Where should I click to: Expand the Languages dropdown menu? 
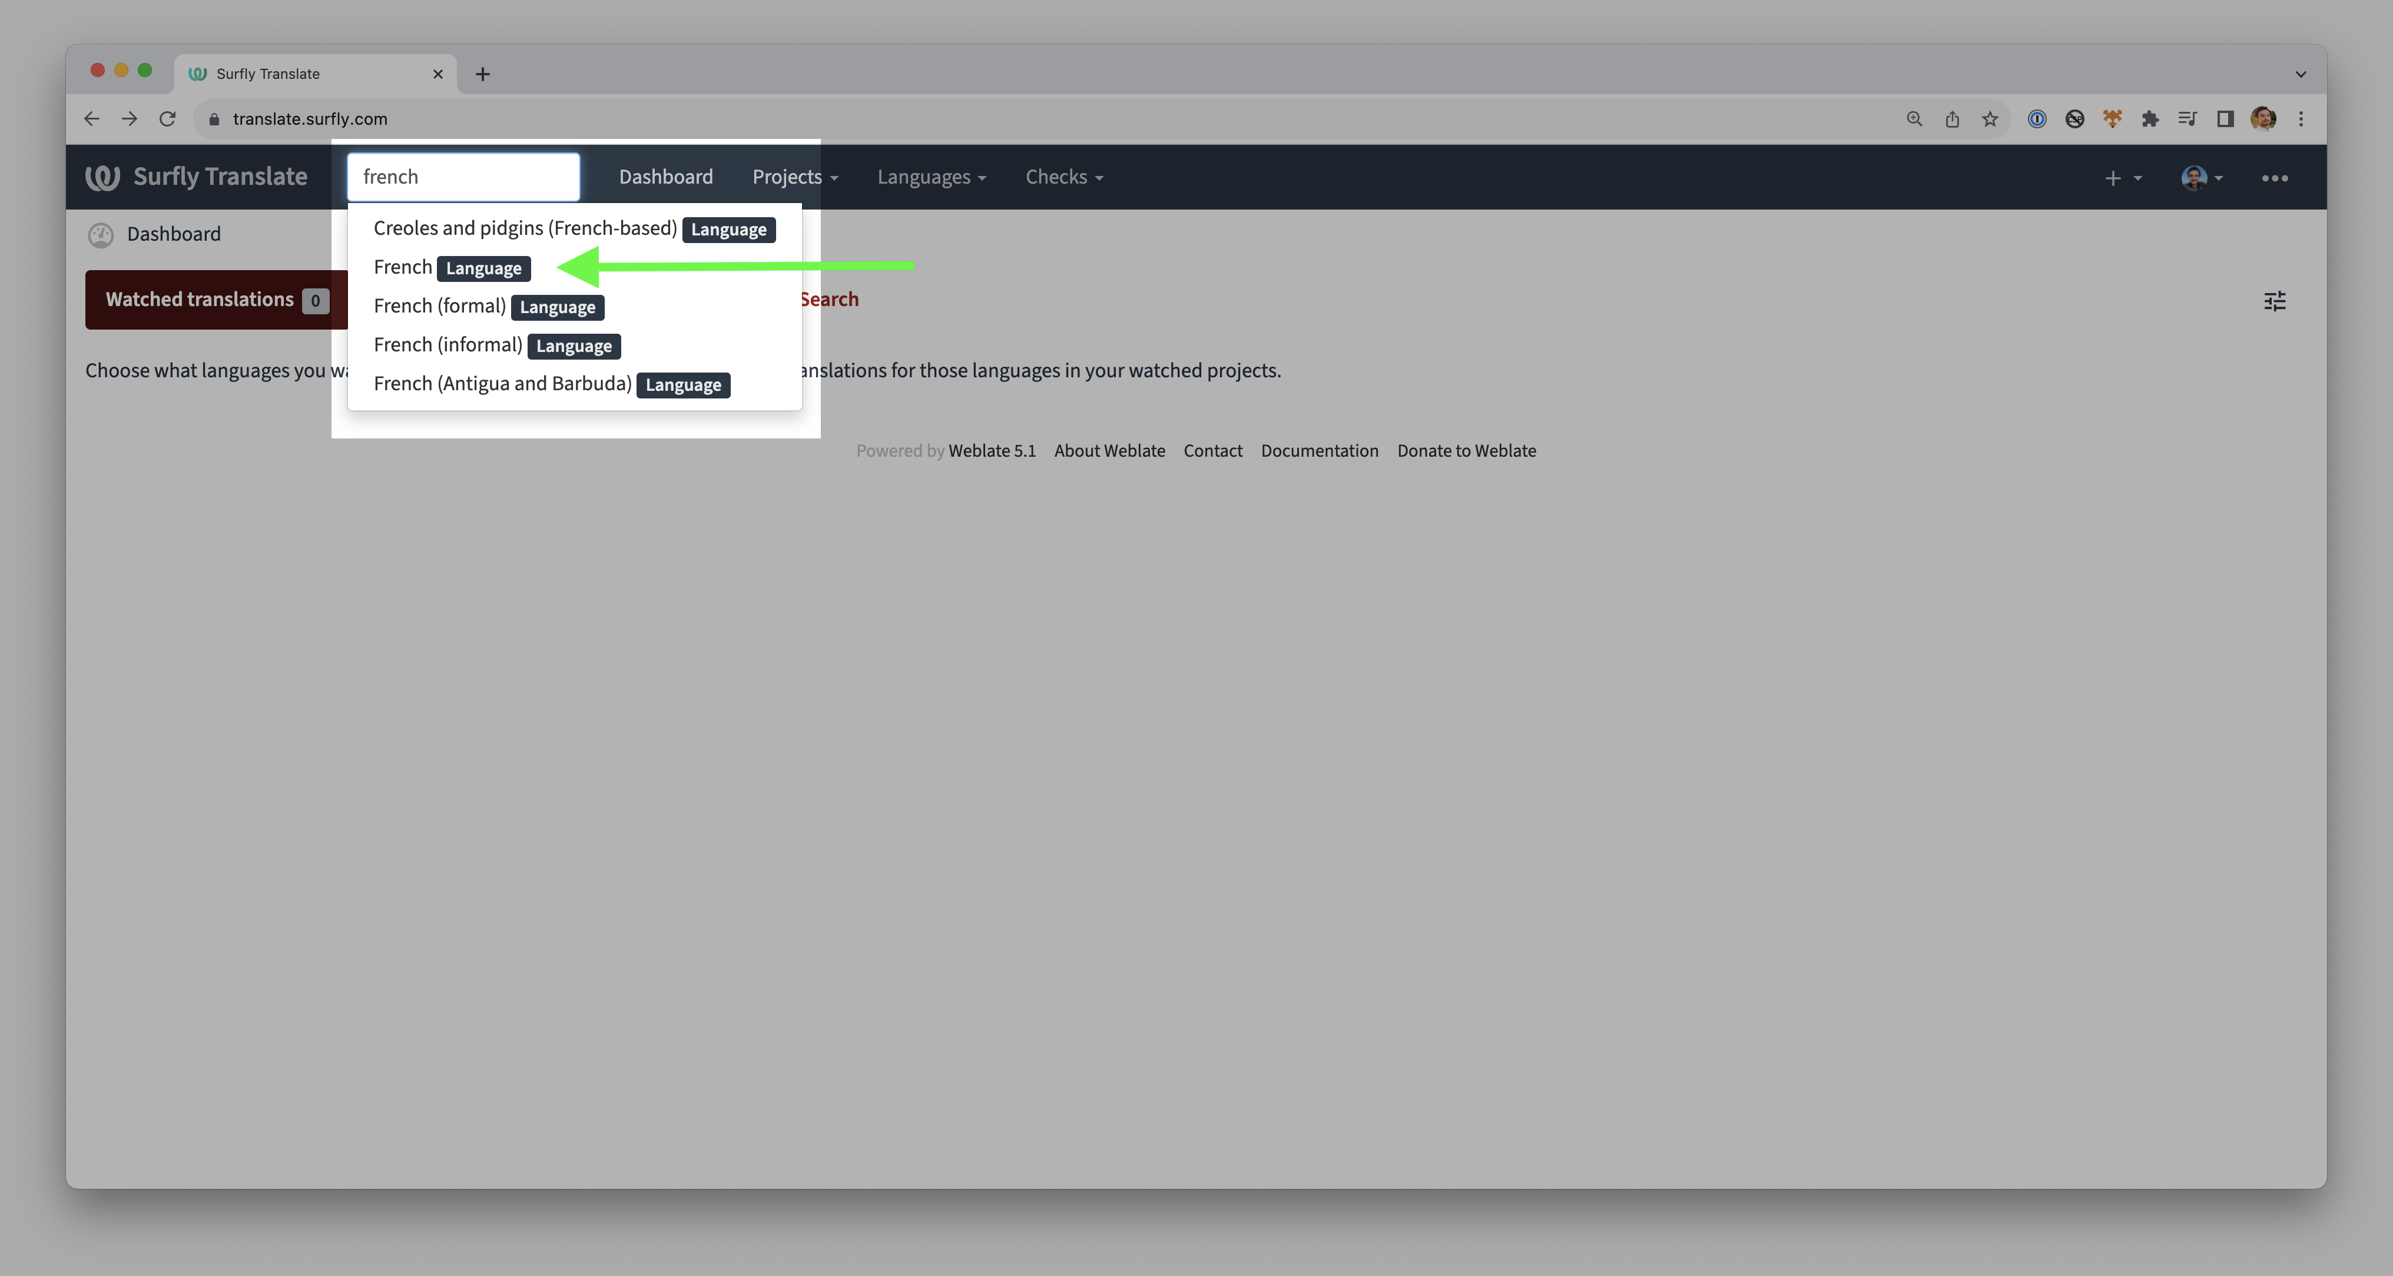931,177
